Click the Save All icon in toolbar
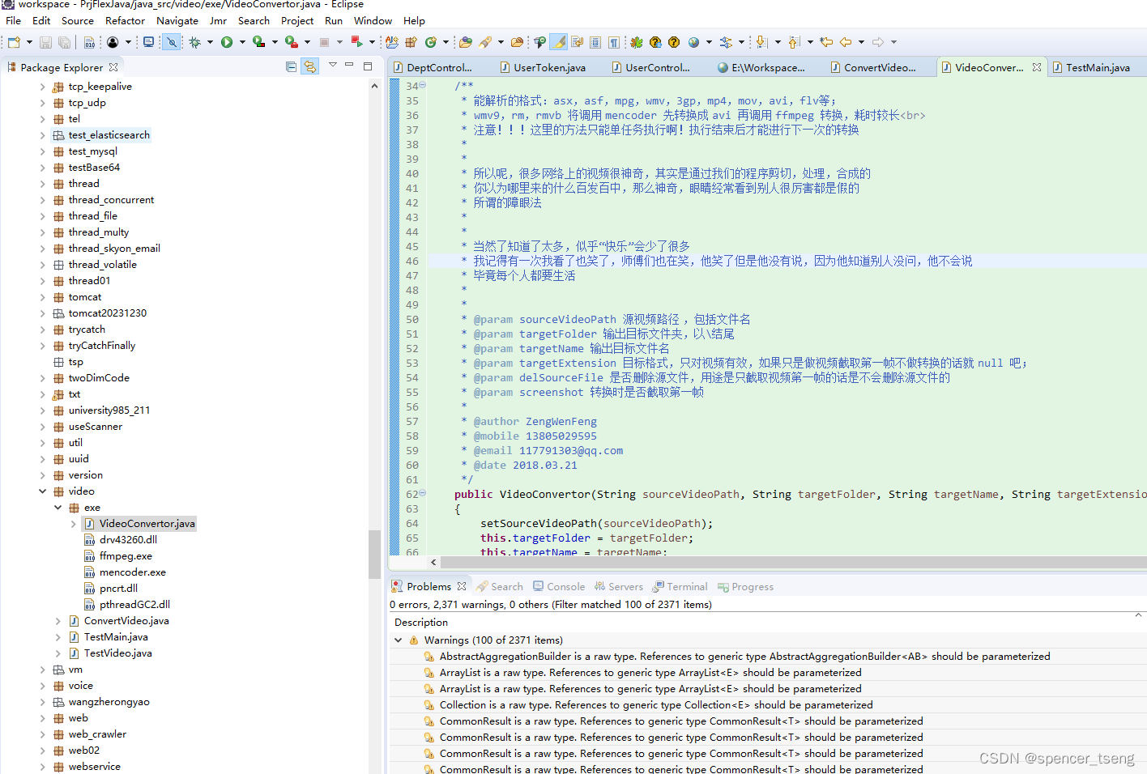Screen dimensions: 1147x774 pyautogui.click(x=65, y=42)
